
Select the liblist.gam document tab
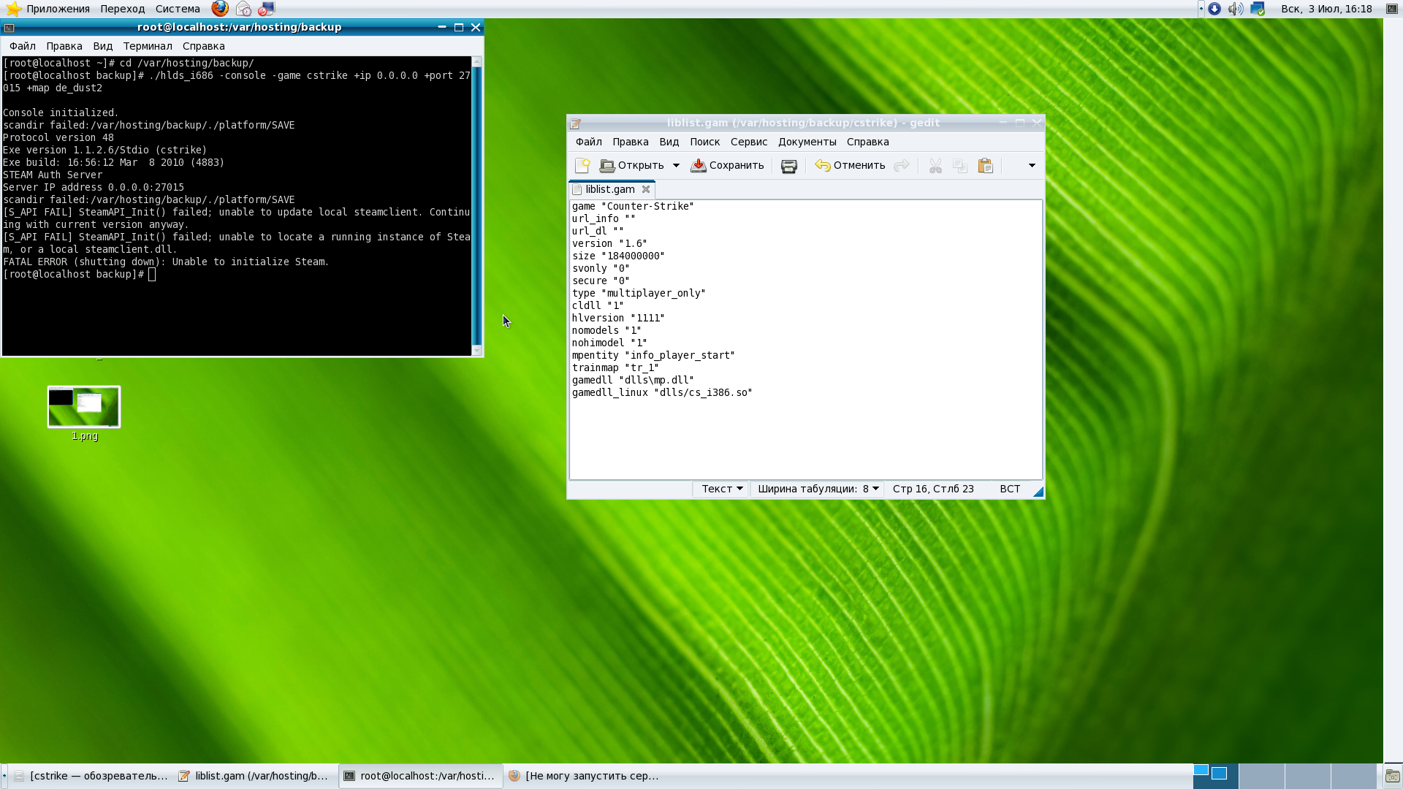pos(610,189)
